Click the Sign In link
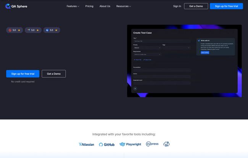 tap(177, 6)
